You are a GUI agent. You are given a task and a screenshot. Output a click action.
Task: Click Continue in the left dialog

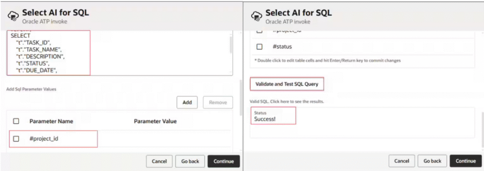click(224, 161)
